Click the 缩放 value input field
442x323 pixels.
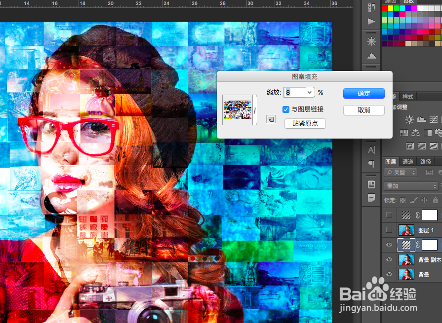(x=295, y=92)
